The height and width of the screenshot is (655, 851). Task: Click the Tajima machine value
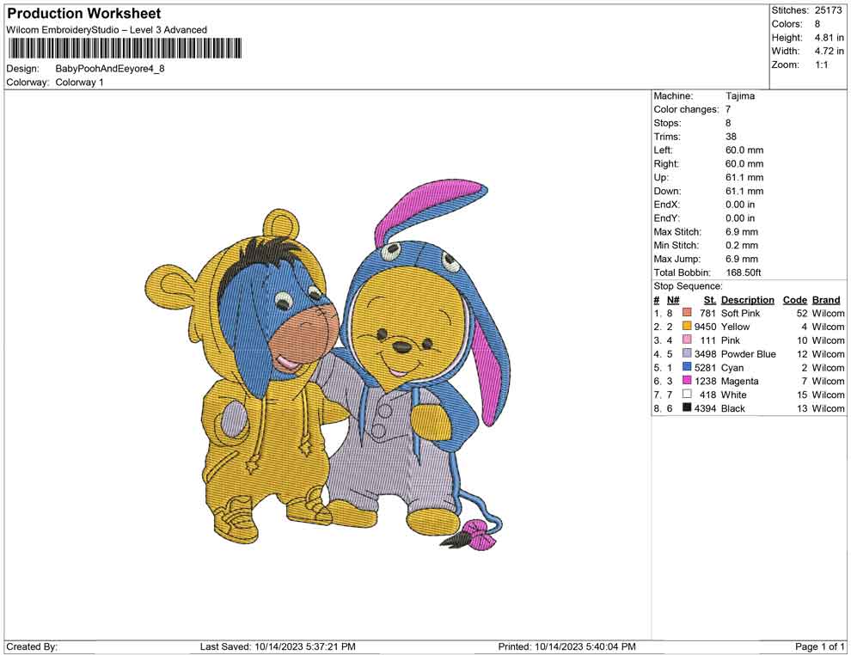coord(739,96)
